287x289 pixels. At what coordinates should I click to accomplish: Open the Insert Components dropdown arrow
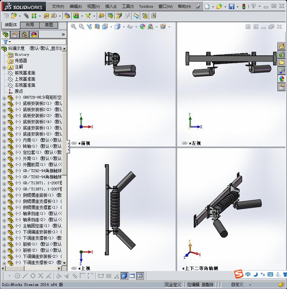coord(20,16)
